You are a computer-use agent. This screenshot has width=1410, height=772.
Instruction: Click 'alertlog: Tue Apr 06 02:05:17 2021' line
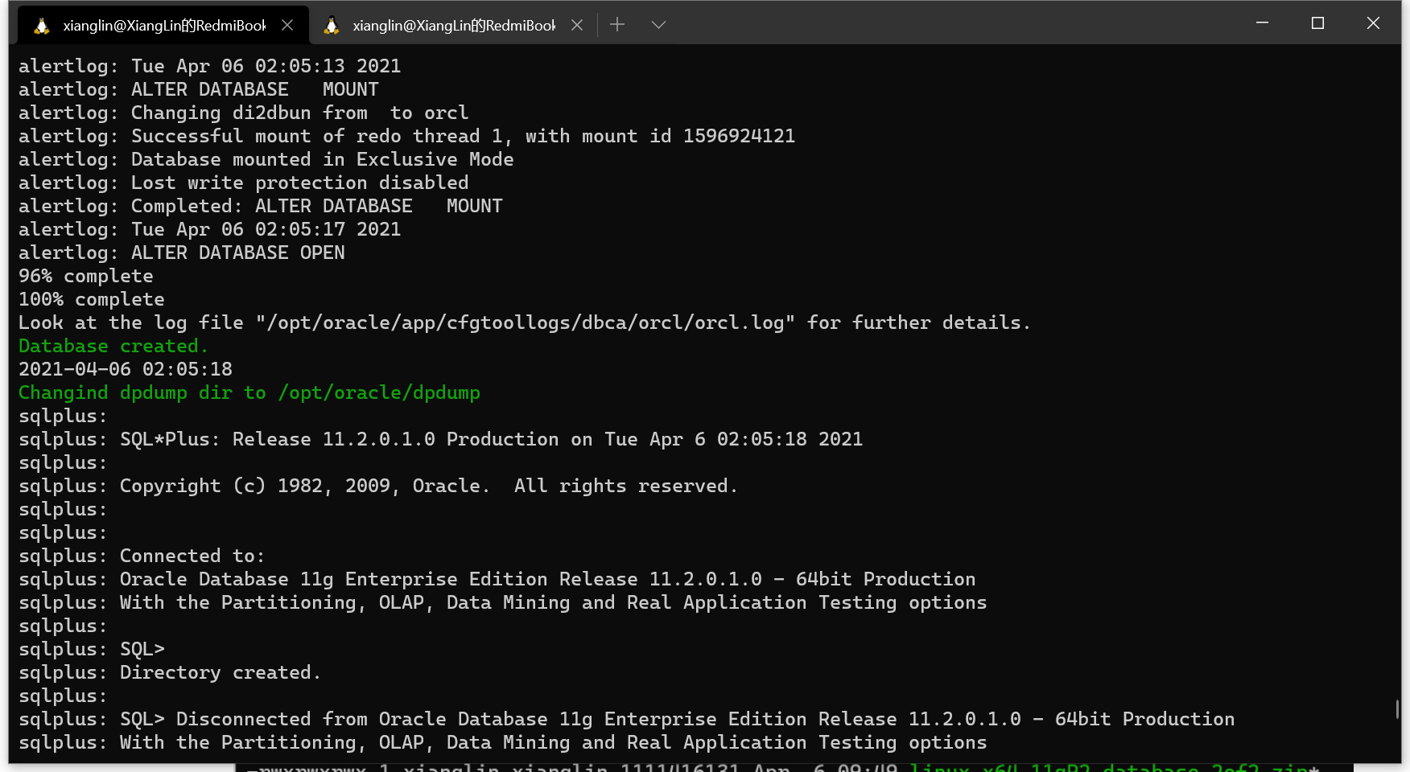pyautogui.click(x=210, y=229)
